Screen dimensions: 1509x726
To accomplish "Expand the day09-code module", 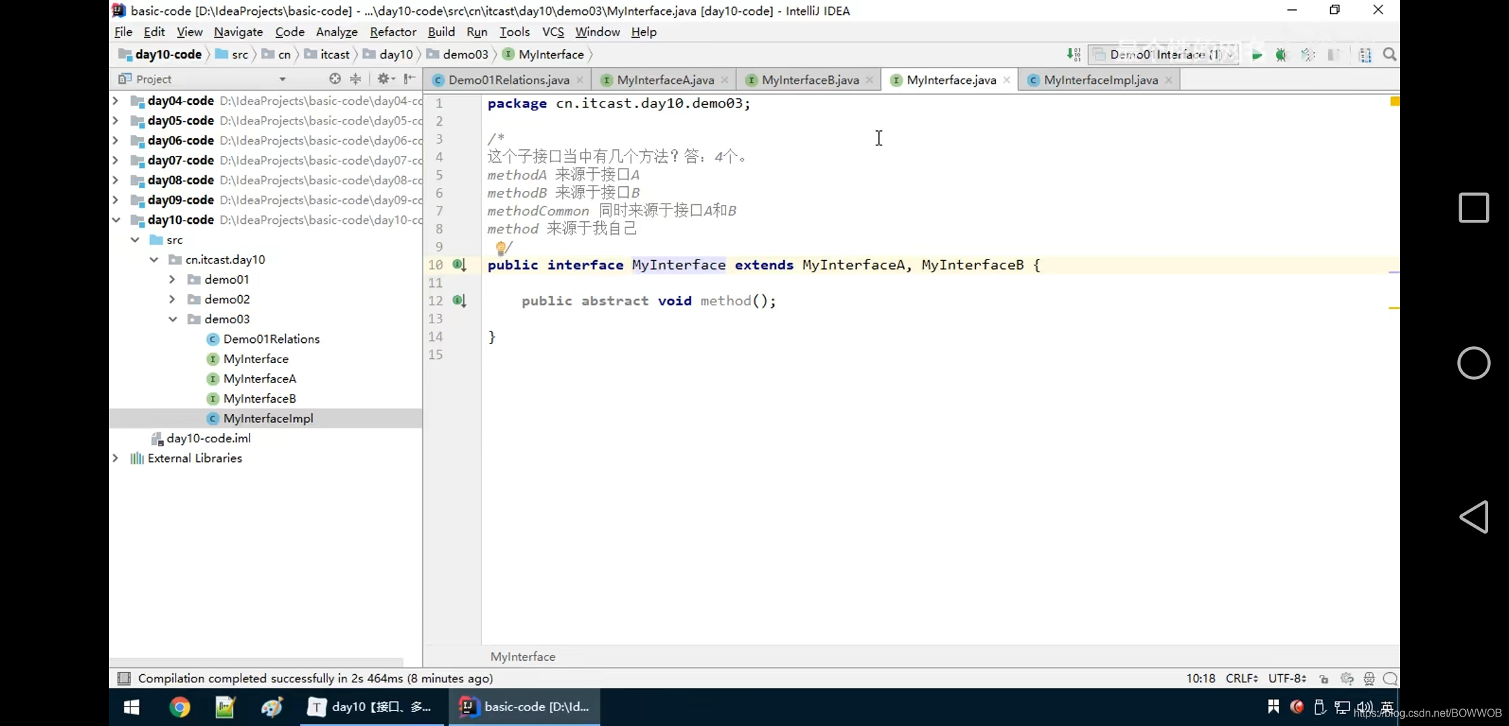I will (x=116, y=200).
